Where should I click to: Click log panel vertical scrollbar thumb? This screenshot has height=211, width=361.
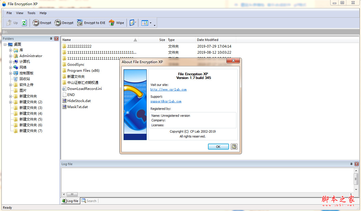pyautogui.click(x=356, y=179)
